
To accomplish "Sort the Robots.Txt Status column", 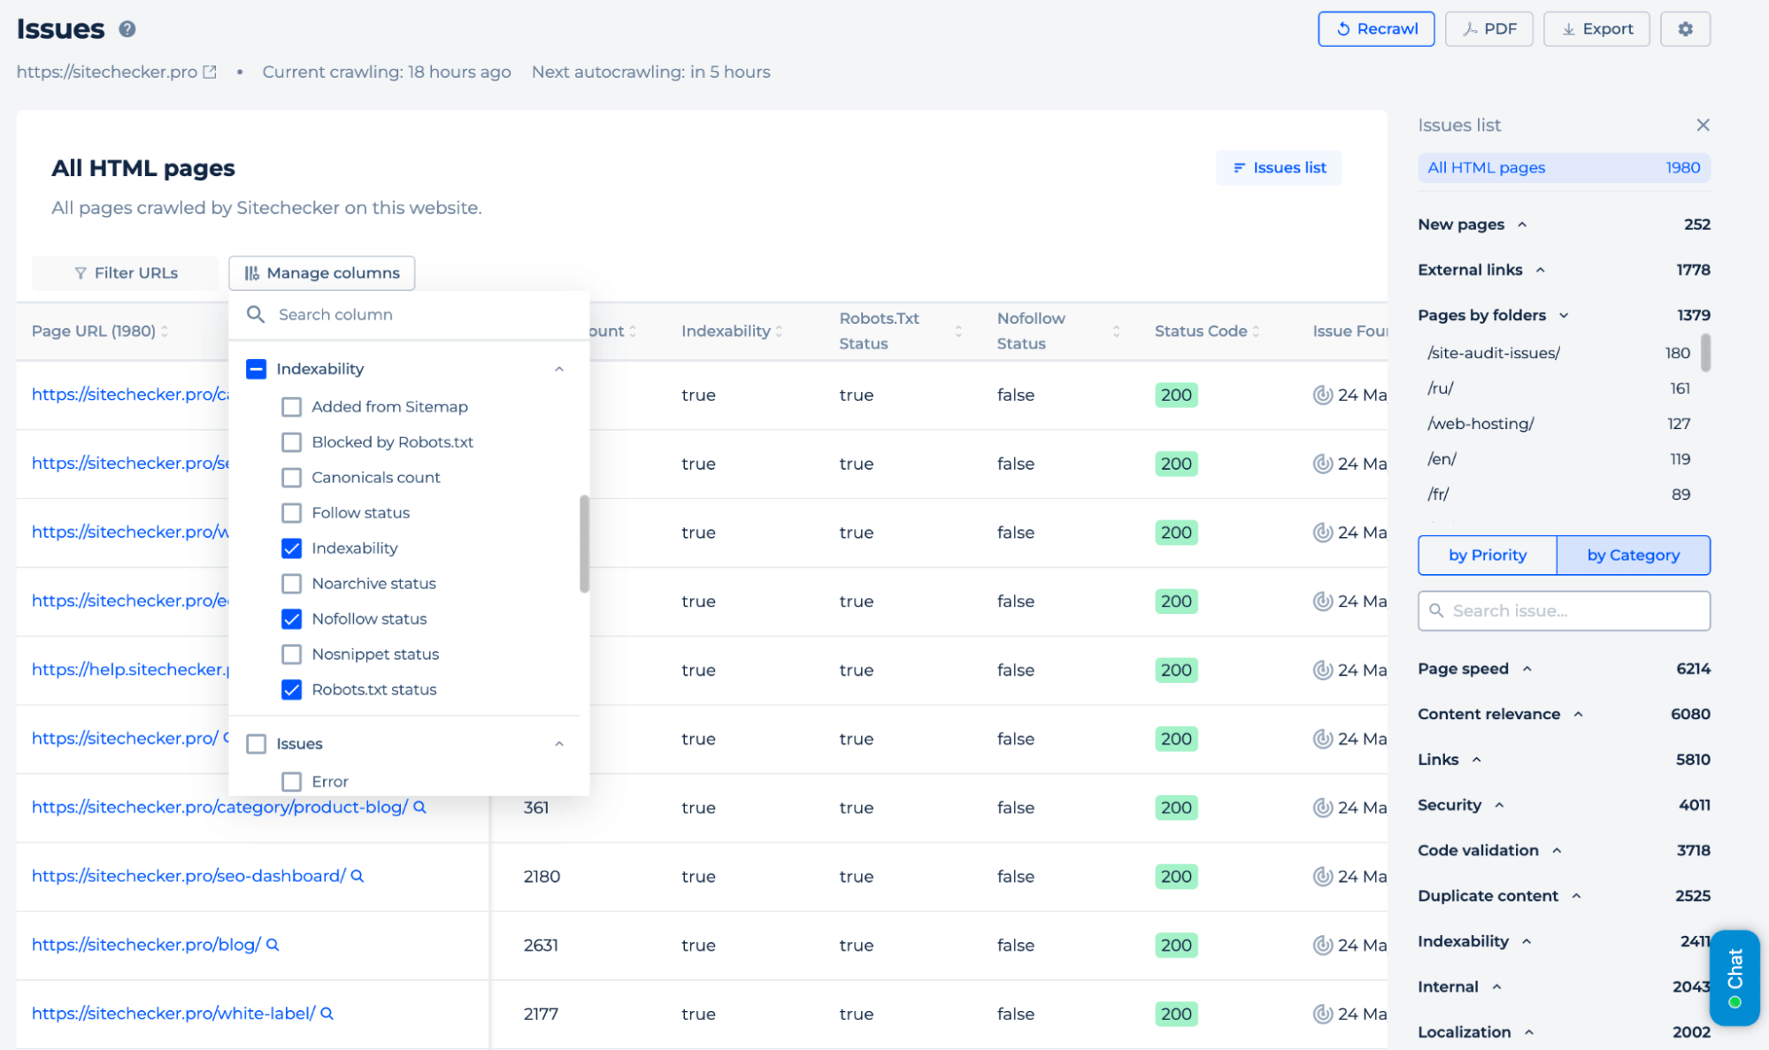I will tap(958, 331).
